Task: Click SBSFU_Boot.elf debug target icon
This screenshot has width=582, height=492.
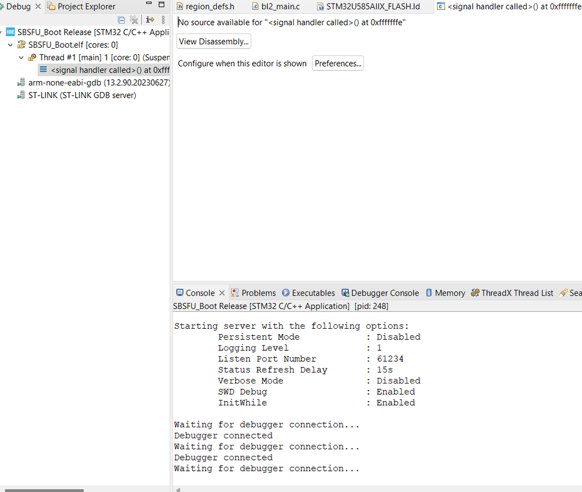Action: (22, 45)
